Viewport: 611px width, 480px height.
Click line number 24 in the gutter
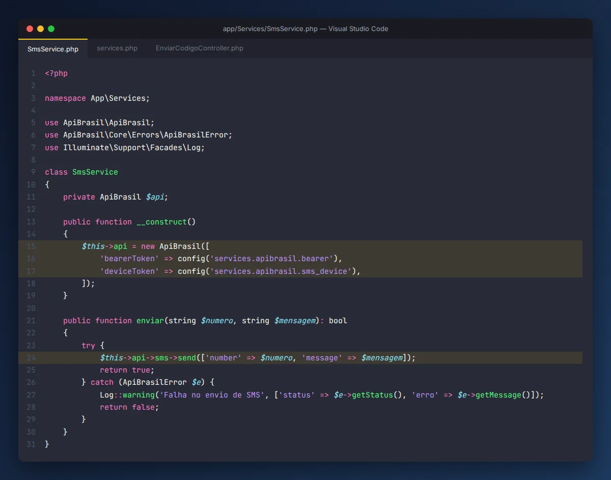[31, 358]
